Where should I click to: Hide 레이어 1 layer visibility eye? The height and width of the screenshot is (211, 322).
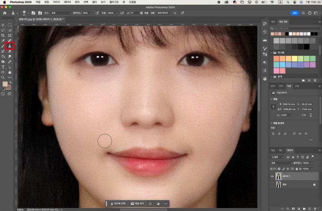click(x=272, y=176)
